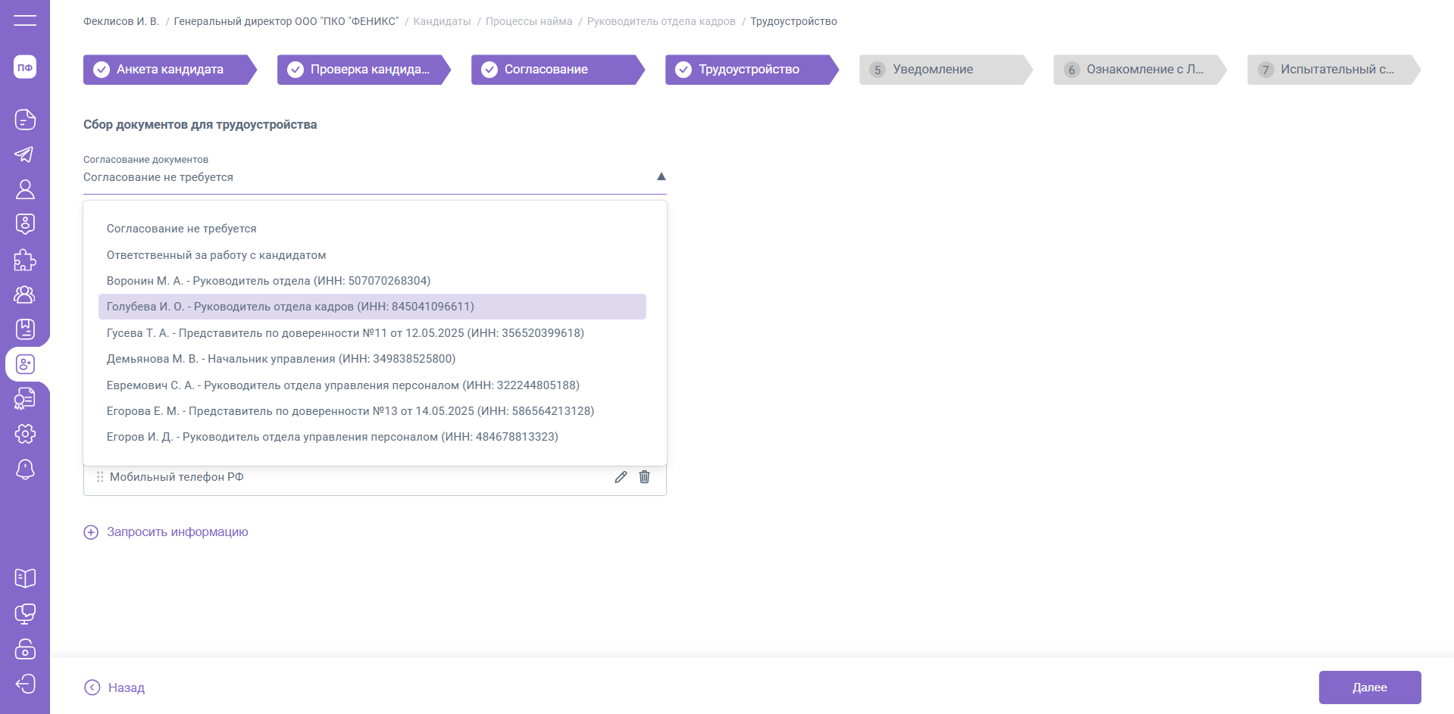Open Процессы найма breadcrumb
Image resolution: width=1454 pixels, height=714 pixels.
pos(528,21)
